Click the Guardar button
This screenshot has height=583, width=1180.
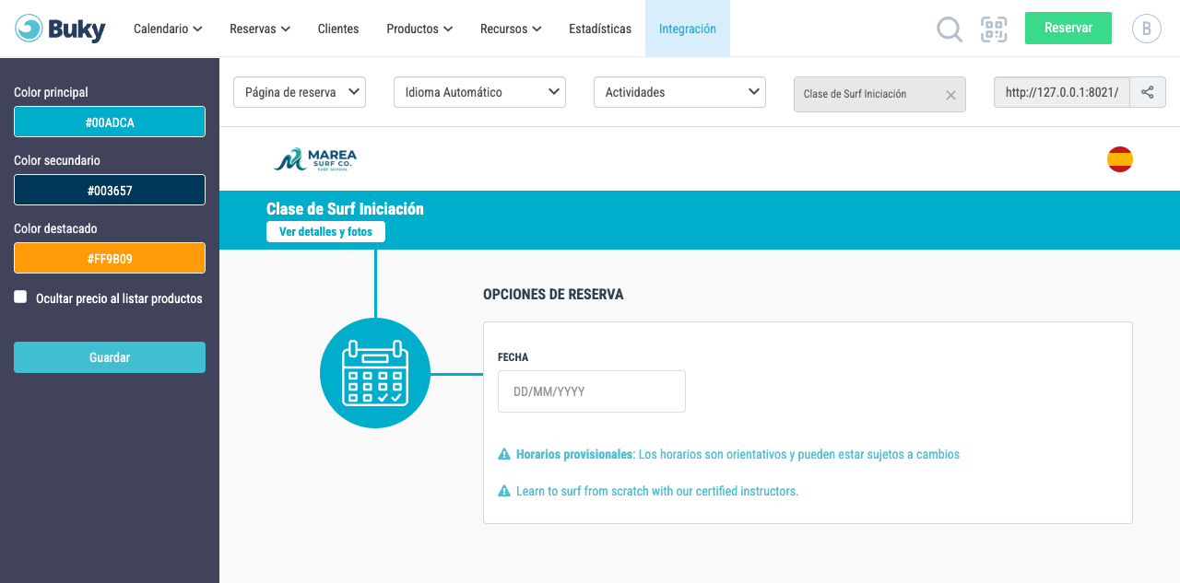[110, 357]
